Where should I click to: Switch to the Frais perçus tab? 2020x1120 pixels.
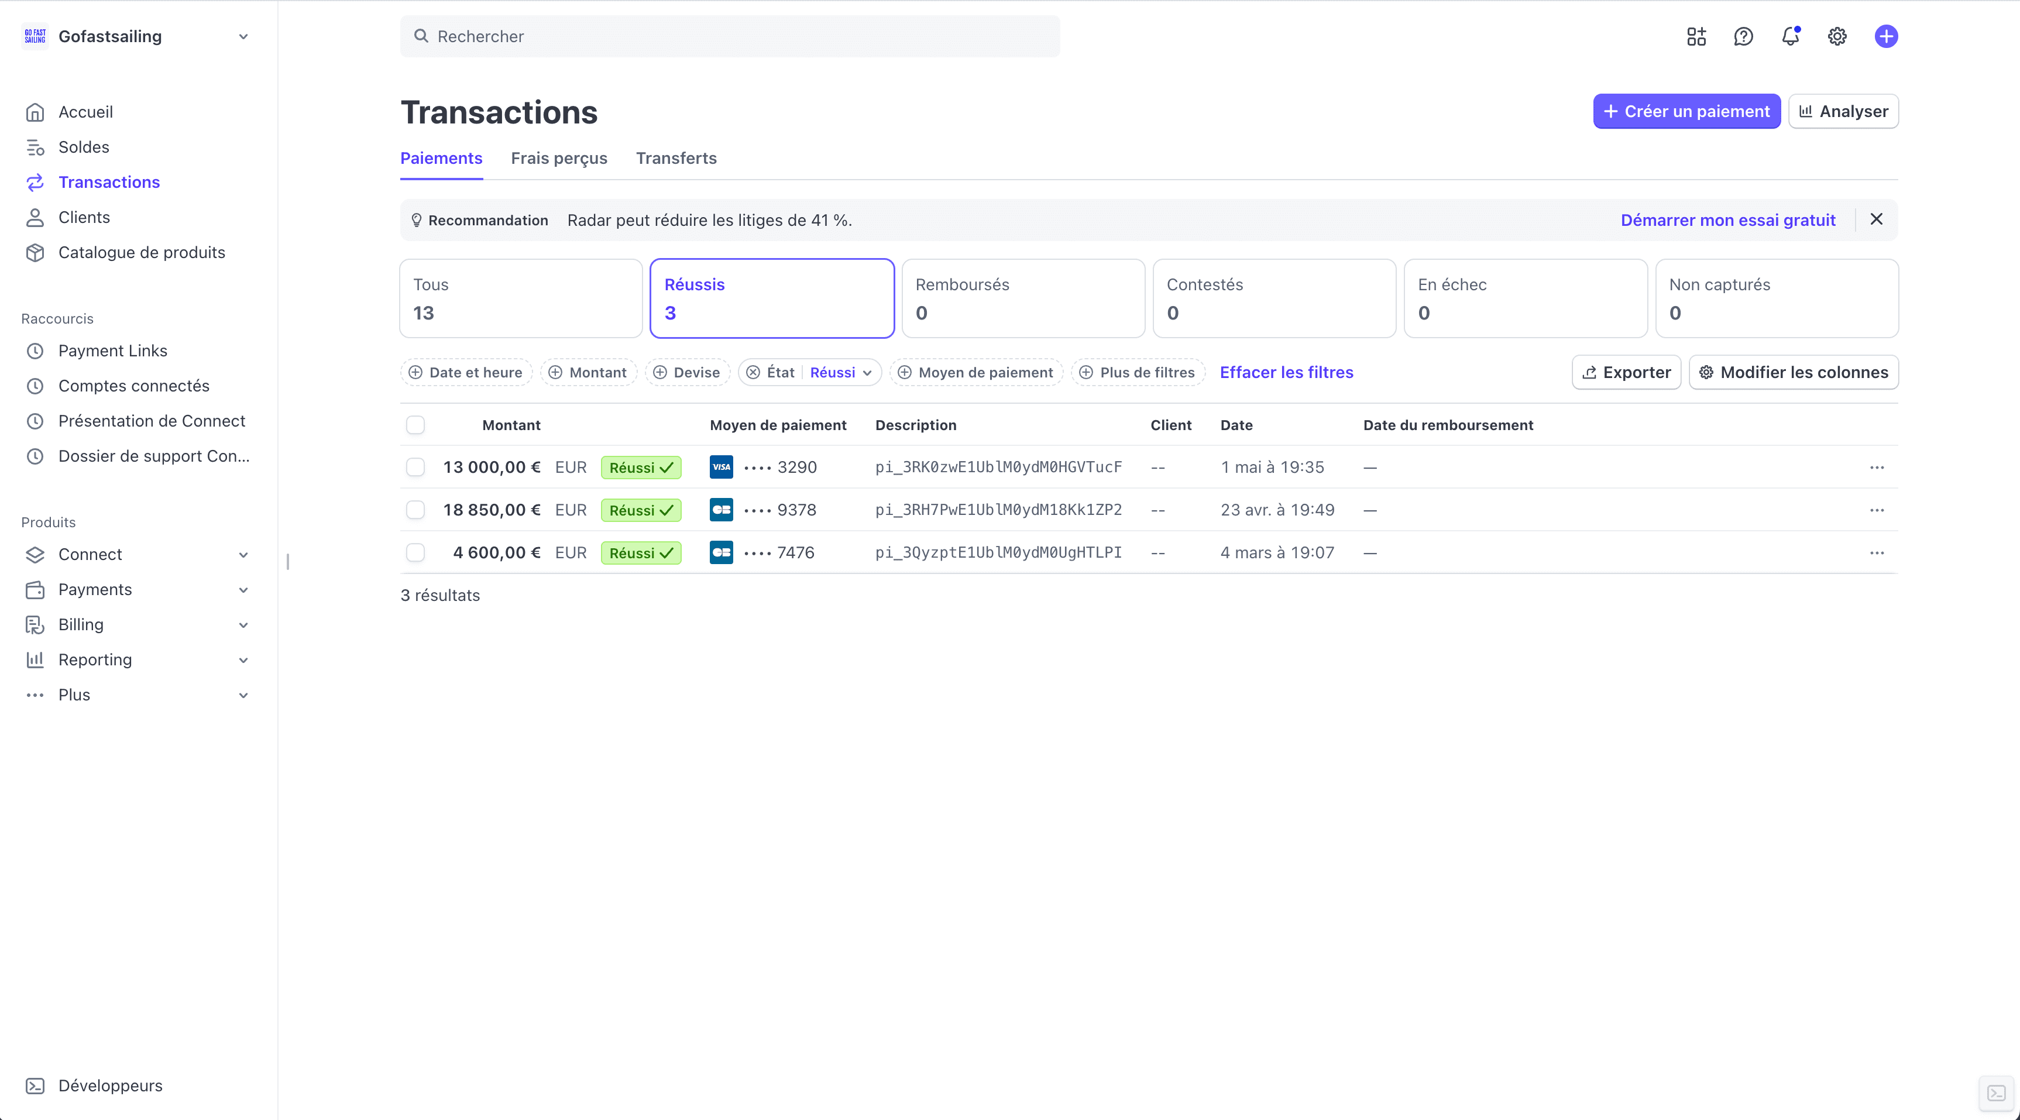coord(559,159)
